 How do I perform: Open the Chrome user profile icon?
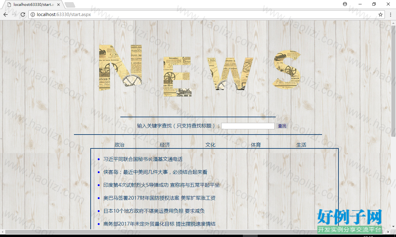[345, 4]
